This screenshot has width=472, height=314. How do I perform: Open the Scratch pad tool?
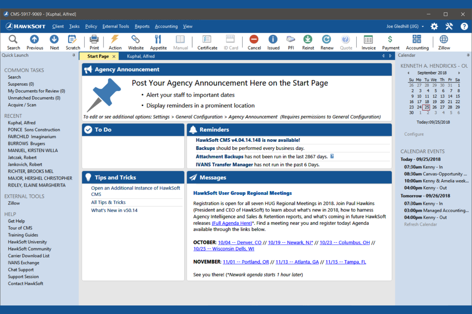point(73,42)
